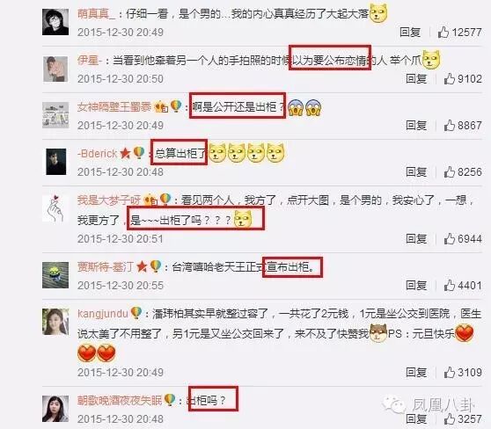Open 萌真真_'s avatar picture
The width and height of the screenshot is (491, 429).
(55, 22)
